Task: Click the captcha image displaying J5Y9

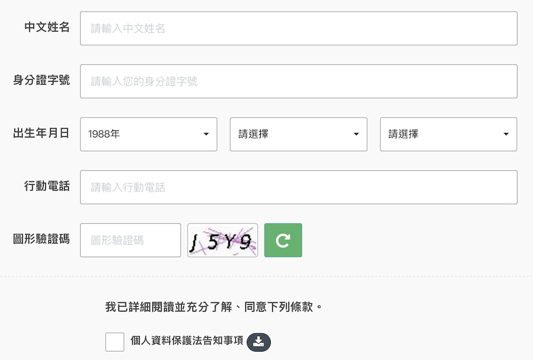Action: (x=222, y=240)
